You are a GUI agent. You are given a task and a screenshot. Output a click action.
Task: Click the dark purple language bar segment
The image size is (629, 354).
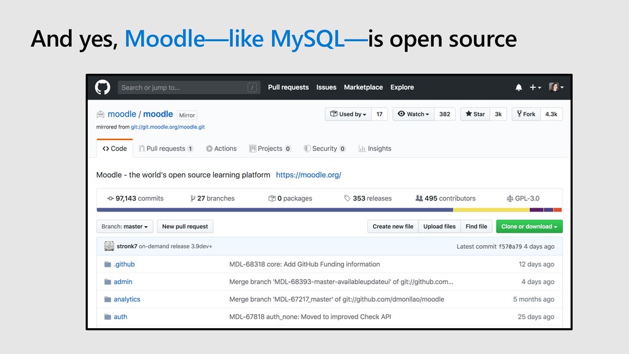(x=536, y=210)
